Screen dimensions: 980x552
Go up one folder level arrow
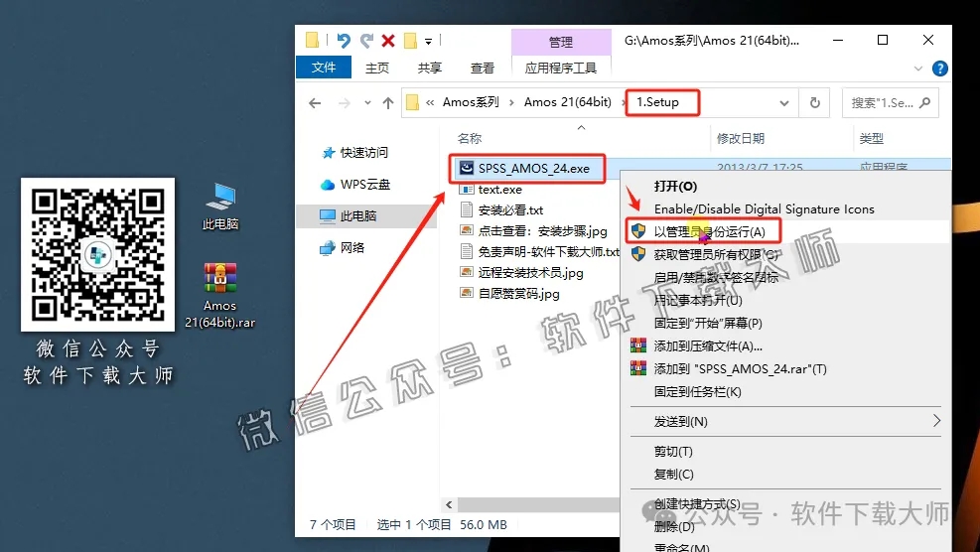pyautogui.click(x=388, y=103)
